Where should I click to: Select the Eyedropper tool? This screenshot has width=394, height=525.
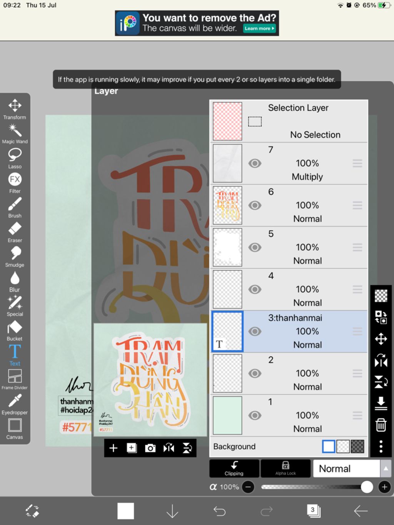tap(15, 405)
